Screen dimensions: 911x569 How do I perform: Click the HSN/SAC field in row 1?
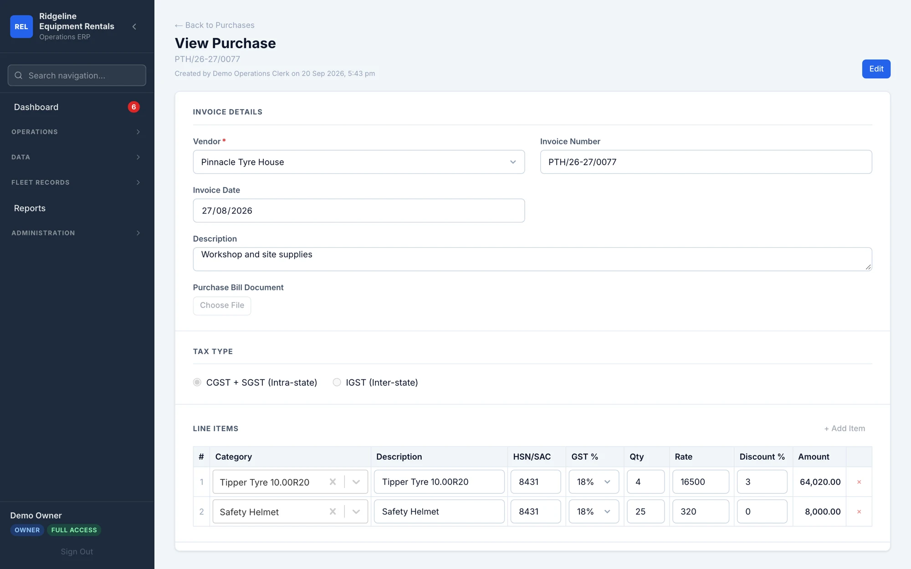(x=535, y=482)
